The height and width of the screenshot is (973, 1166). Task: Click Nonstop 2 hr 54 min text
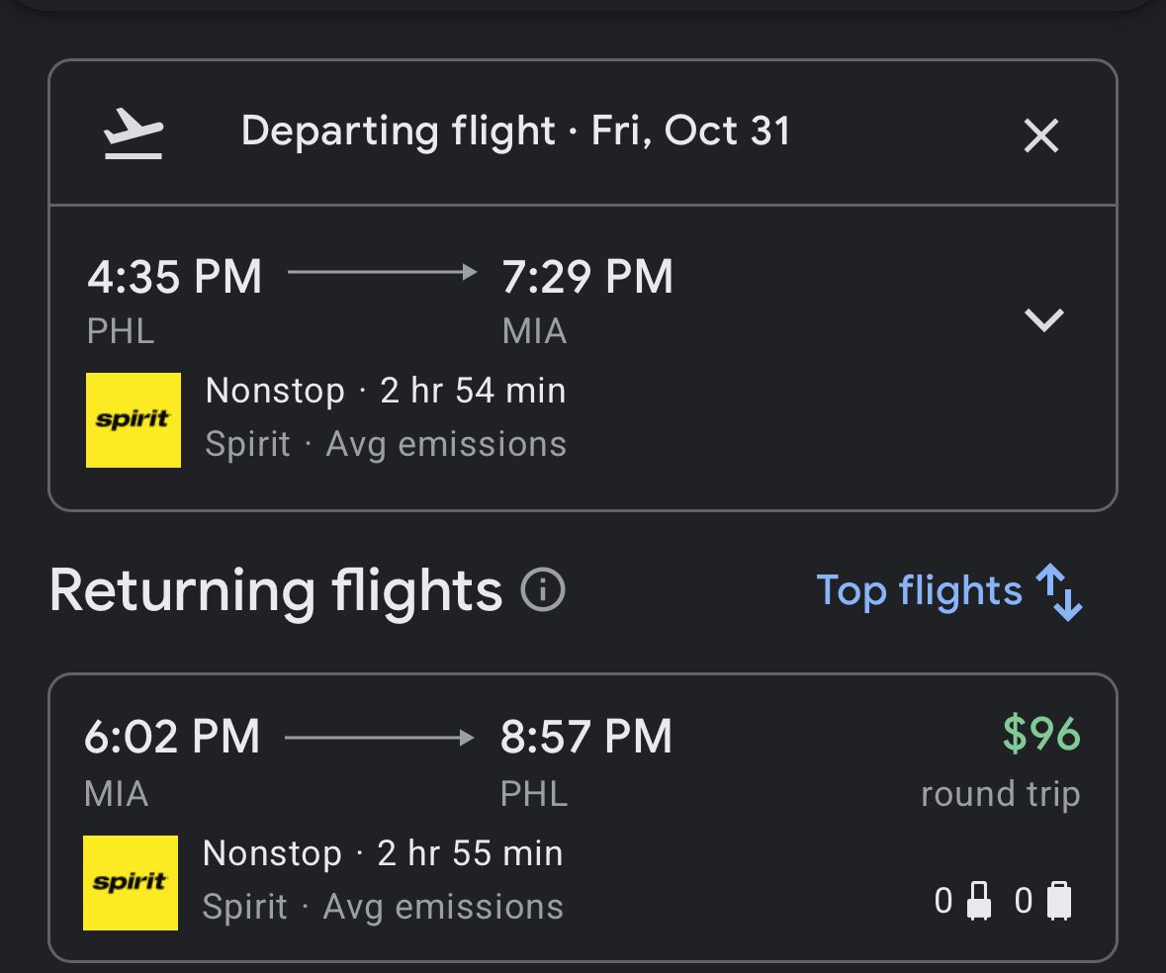click(x=386, y=391)
